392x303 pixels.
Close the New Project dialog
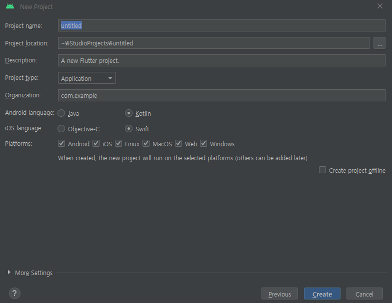(380, 6)
